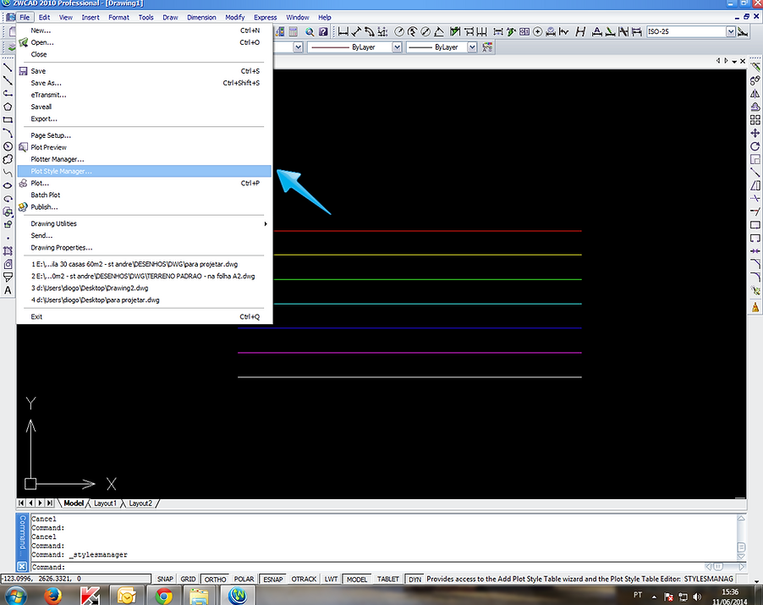Open the color control dropdown arrow
The height and width of the screenshot is (605, 763).
point(299,47)
